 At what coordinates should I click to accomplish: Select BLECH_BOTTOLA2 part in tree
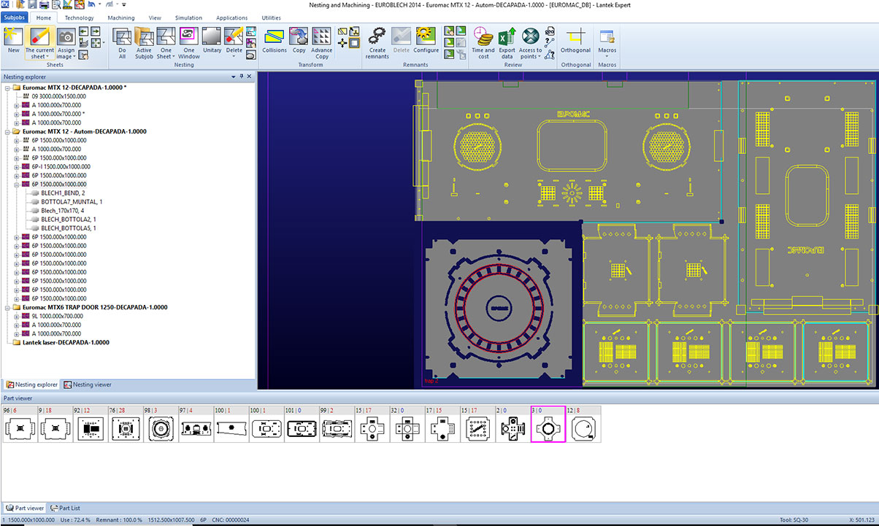68,220
